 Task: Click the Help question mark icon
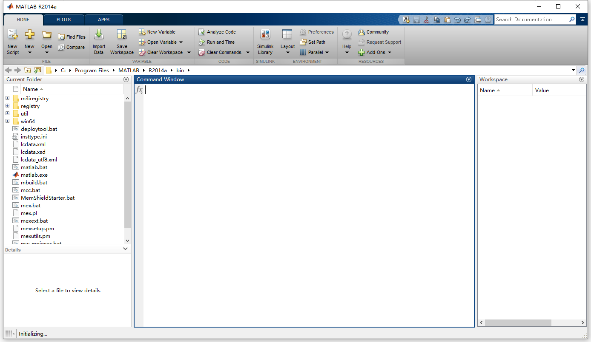tap(347, 35)
